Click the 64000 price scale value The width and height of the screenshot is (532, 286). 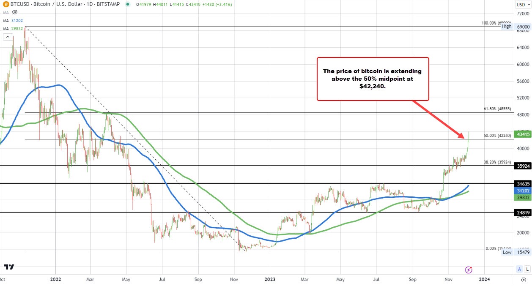pyautogui.click(x=524, y=48)
